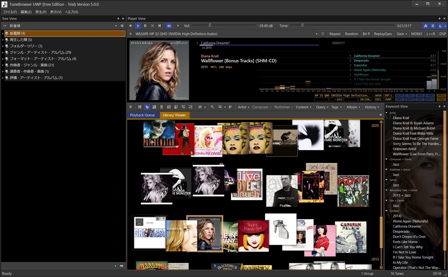Screen dimensions: 448x277
Task: Toggle Repeat playback mode
Action: (x=335, y=34)
